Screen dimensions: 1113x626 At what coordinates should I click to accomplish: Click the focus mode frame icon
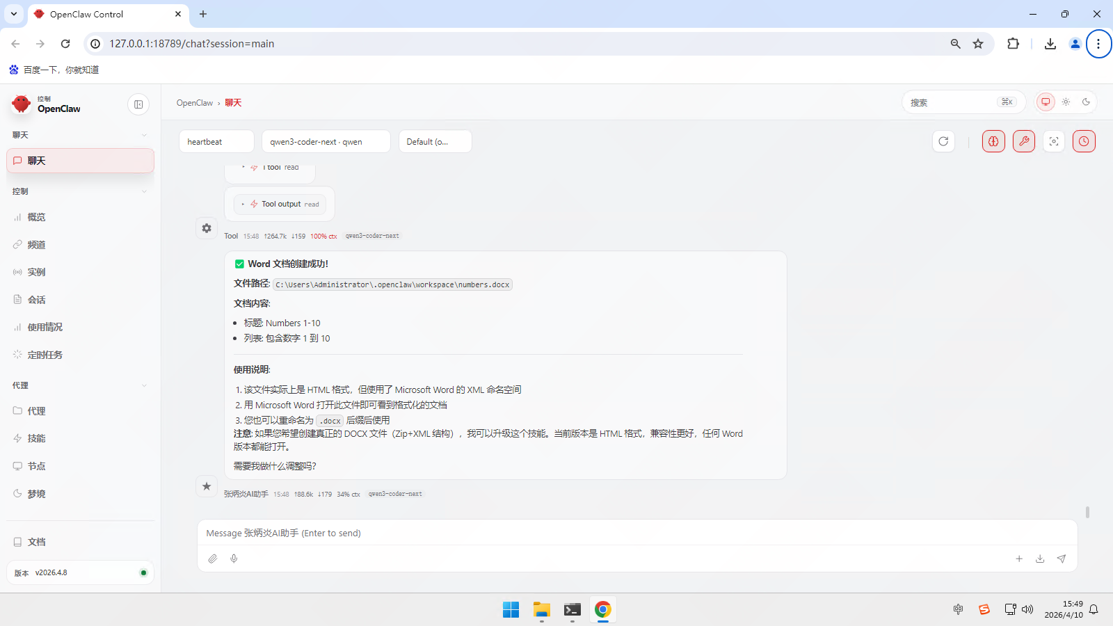click(x=1054, y=141)
